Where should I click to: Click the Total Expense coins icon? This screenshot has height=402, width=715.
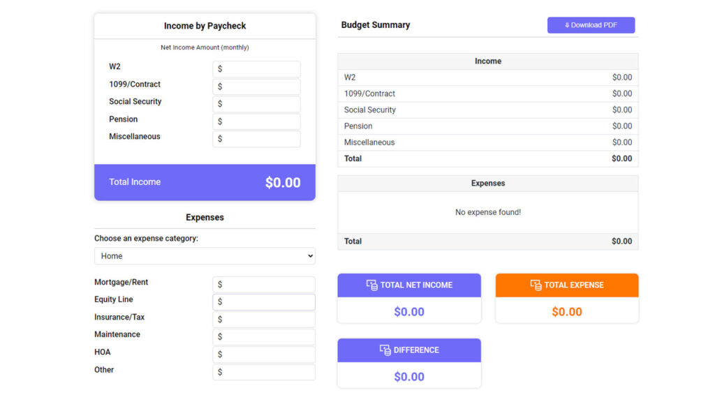tap(536, 285)
